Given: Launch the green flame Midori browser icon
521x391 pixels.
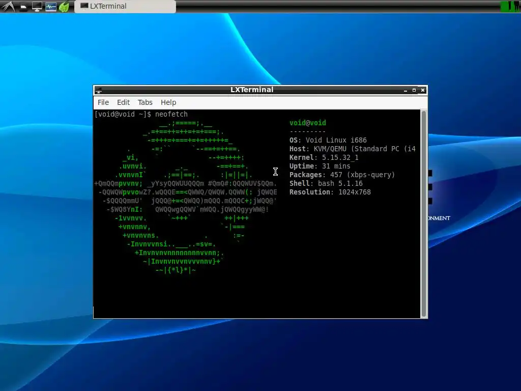Looking at the screenshot, I should pyautogui.click(x=64, y=7).
